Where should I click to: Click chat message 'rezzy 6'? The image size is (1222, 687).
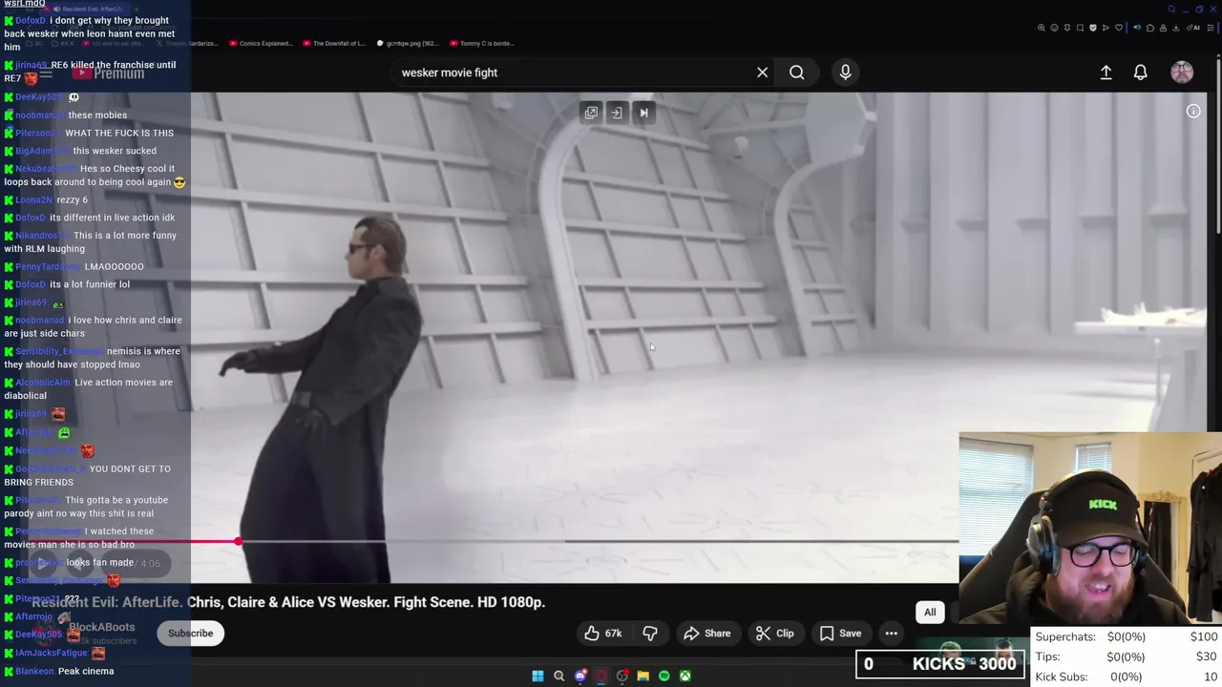(72, 199)
